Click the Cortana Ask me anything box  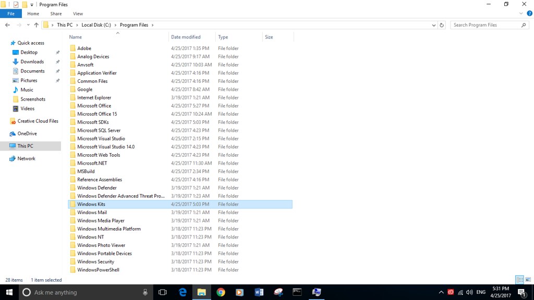pos(85,292)
